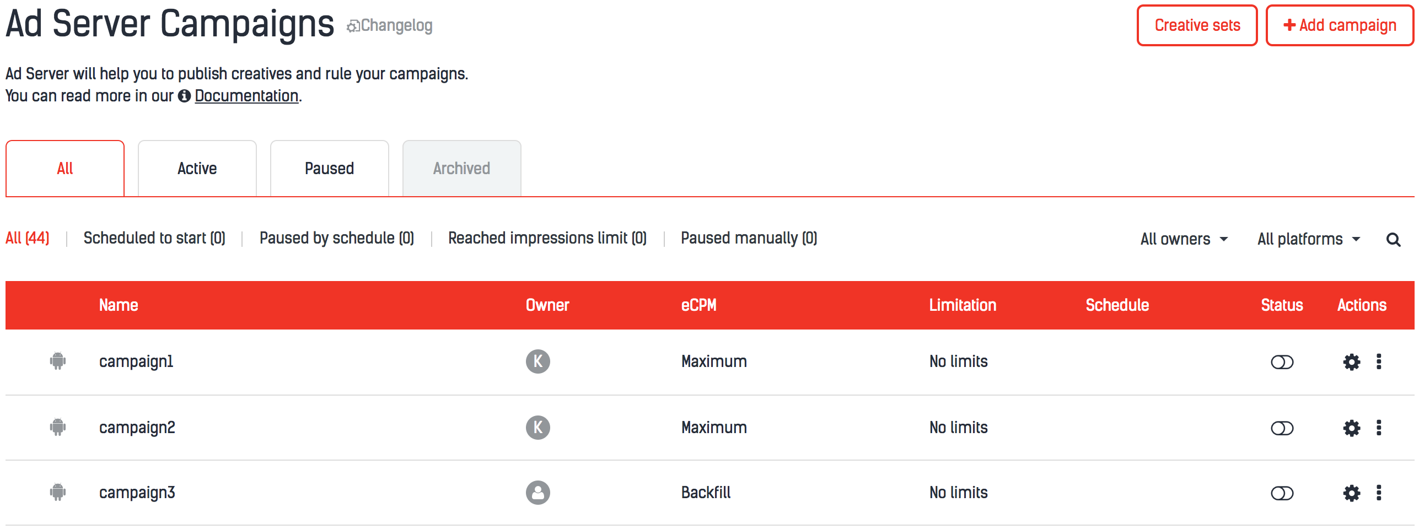Open settings gear for campaign1
Screen dimensions: 1419x529
click(1351, 362)
